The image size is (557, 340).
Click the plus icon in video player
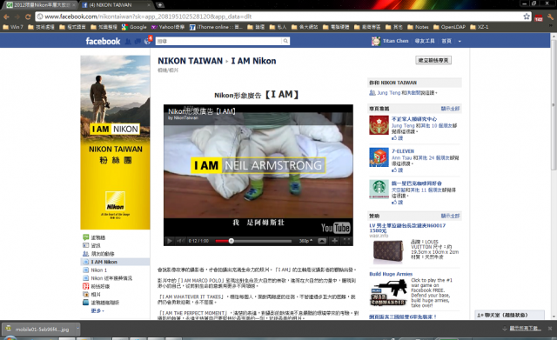pos(334,241)
